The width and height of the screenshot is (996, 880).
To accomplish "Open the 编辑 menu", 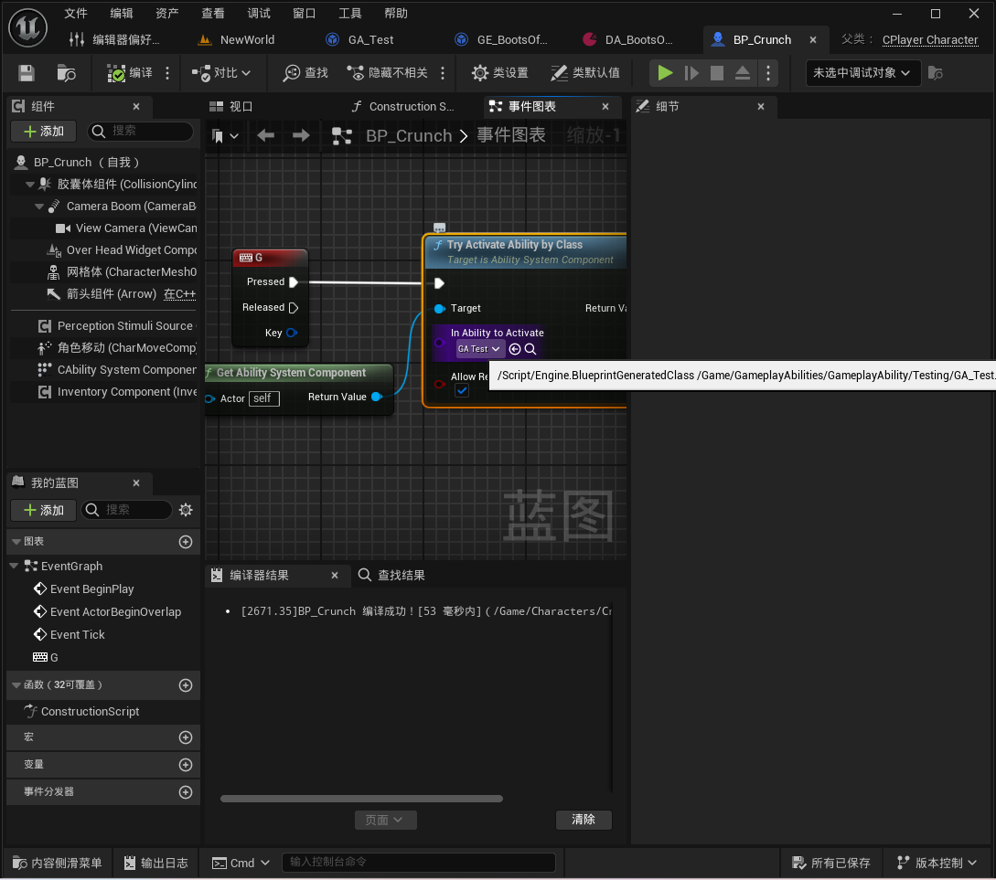I will pyautogui.click(x=122, y=14).
